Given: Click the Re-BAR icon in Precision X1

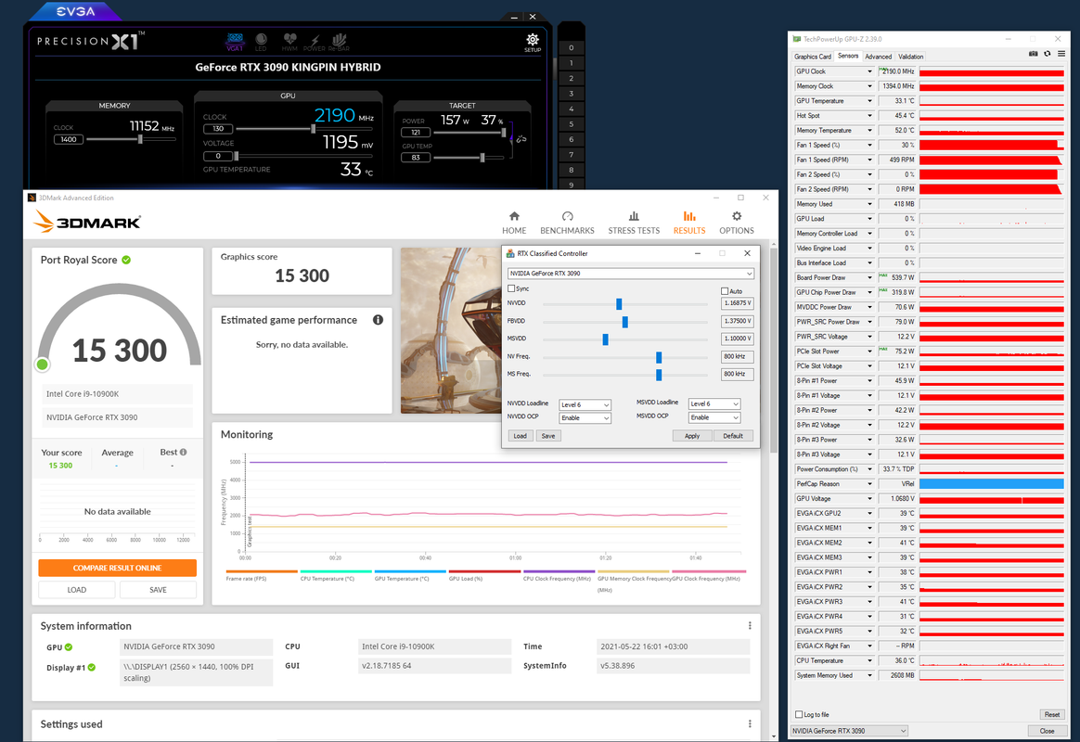Looking at the screenshot, I should tap(339, 42).
